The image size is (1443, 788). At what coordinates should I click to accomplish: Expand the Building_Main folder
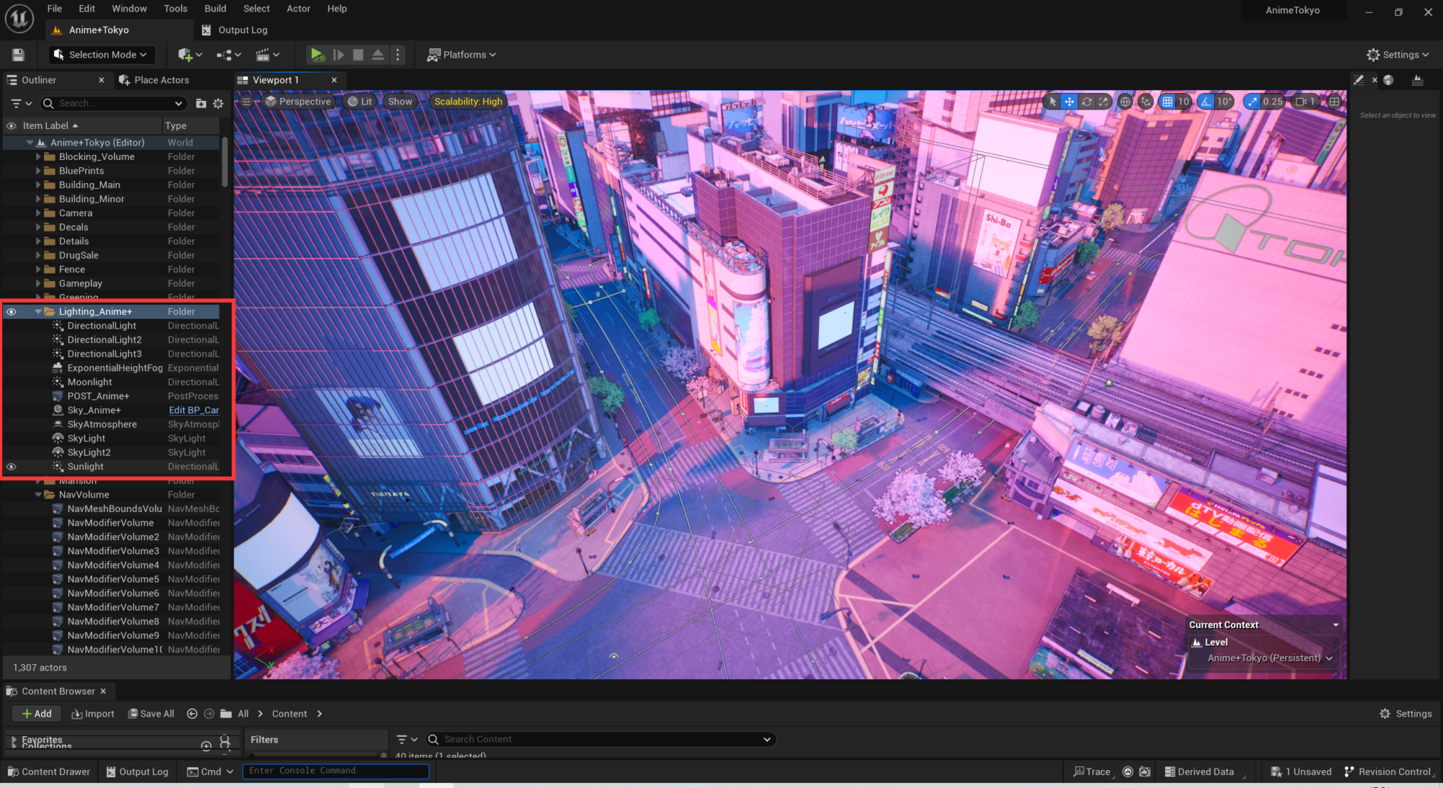tap(38, 185)
